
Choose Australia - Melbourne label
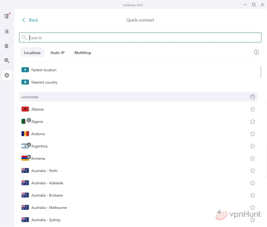(x=49, y=208)
